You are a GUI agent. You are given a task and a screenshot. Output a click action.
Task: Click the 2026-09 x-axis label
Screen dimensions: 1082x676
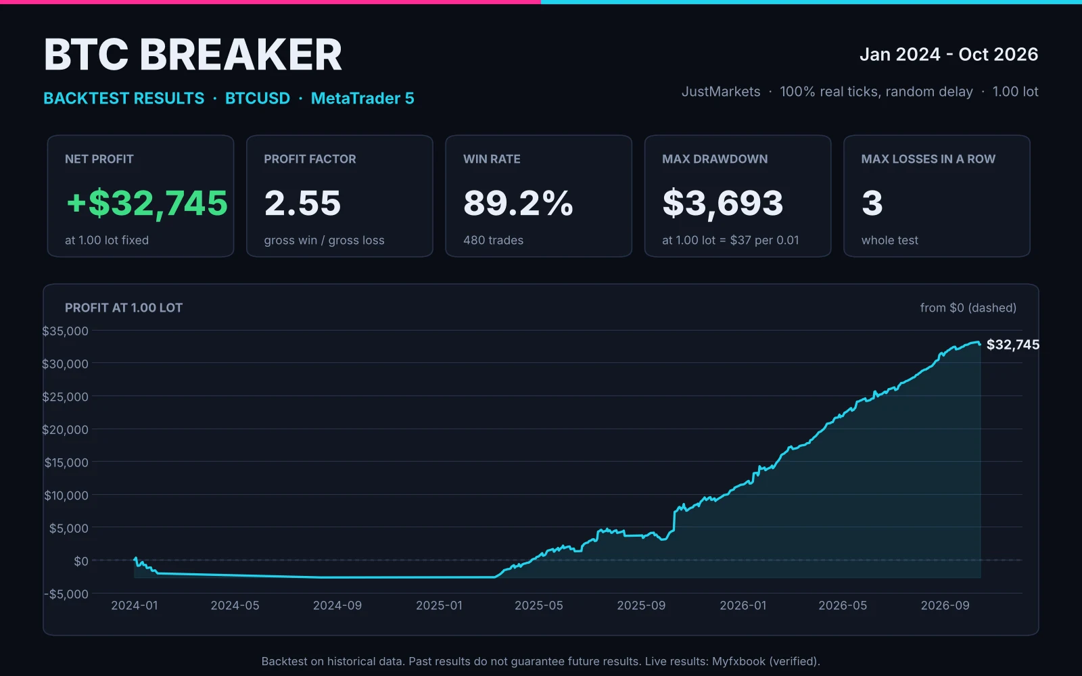click(945, 606)
